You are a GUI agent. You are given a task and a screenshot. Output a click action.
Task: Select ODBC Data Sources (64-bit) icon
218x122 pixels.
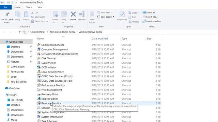(x=39, y=81)
